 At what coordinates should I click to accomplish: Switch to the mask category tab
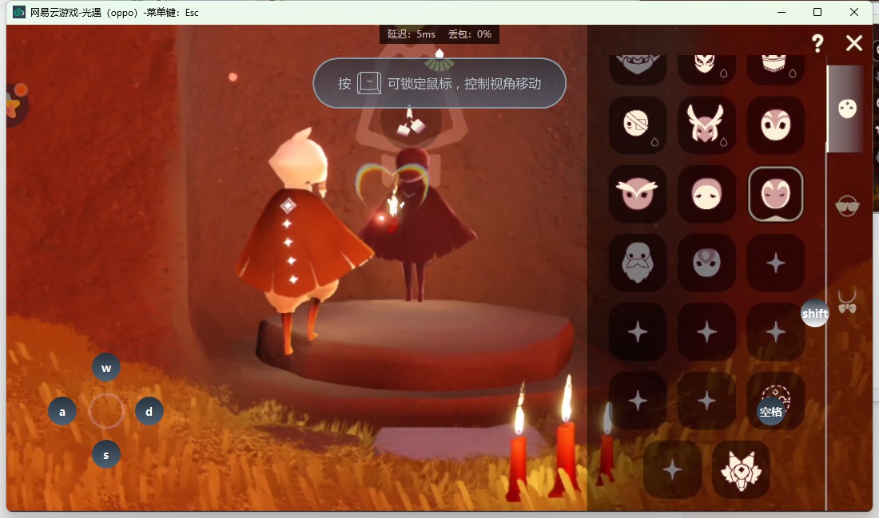pyautogui.click(x=847, y=108)
